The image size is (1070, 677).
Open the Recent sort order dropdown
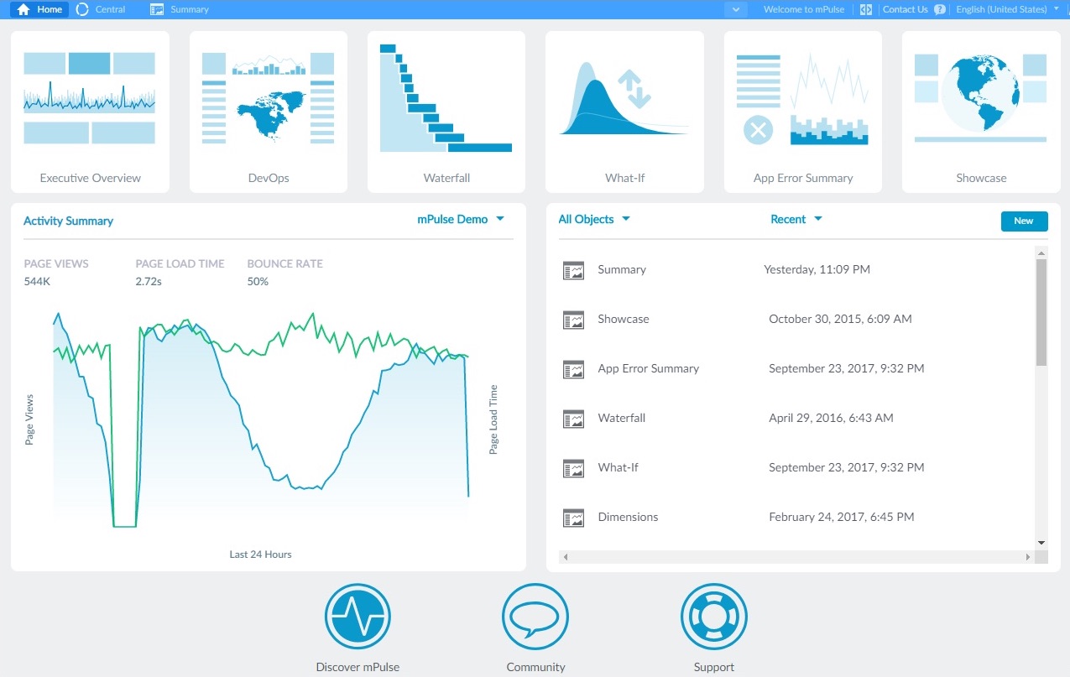[x=795, y=218]
